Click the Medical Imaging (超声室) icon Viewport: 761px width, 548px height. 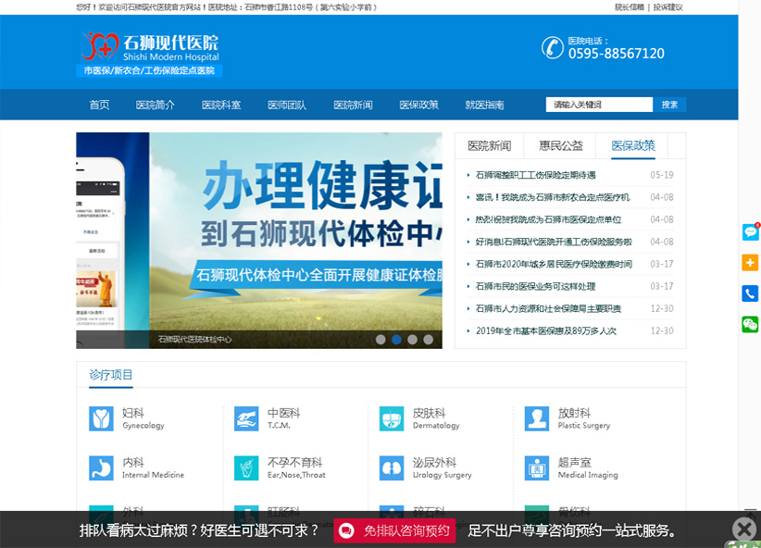point(536,467)
